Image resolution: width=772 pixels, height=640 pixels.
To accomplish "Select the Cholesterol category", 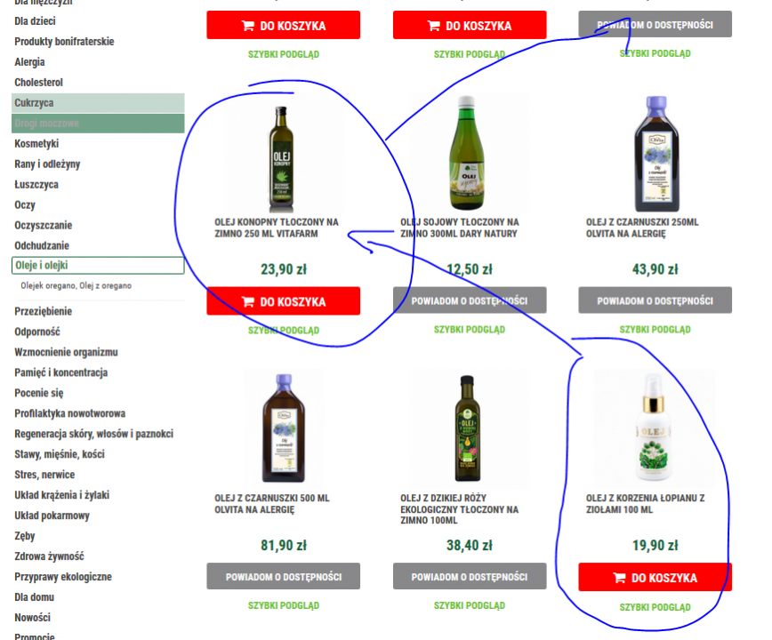I will tap(38, 82).
